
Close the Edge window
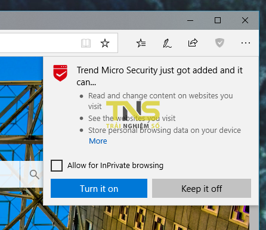(245, 20)
